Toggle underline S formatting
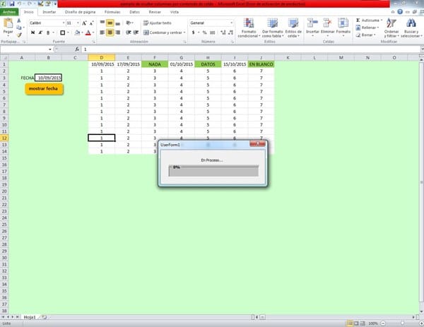The image size is (424, 327). [x=48, y=32]
